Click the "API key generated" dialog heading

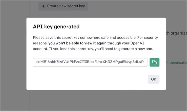click(x=56, y=26)
